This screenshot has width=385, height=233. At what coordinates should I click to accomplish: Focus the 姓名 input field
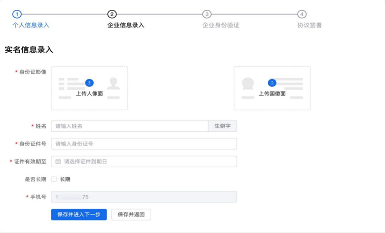point(129,126)
